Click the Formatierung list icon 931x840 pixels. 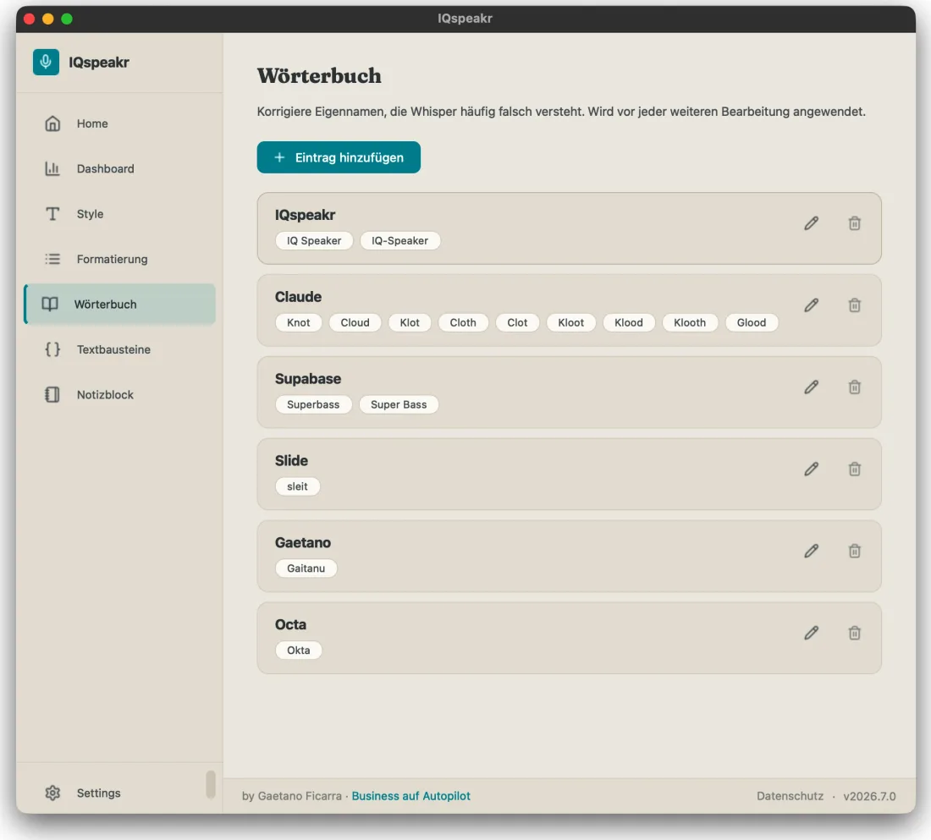(52, 259)
